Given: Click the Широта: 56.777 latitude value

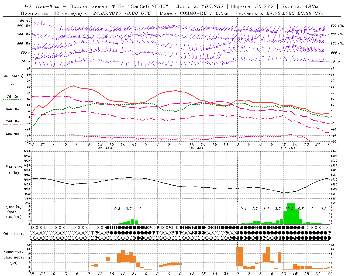Looking at the screenshot, I should [x=253, y=6].
